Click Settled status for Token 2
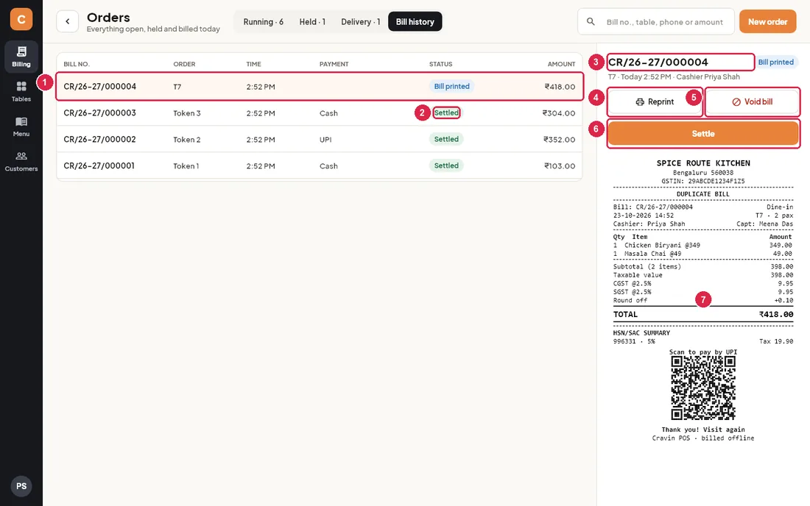The image size is (810, 506). click(x=446, y=139)
